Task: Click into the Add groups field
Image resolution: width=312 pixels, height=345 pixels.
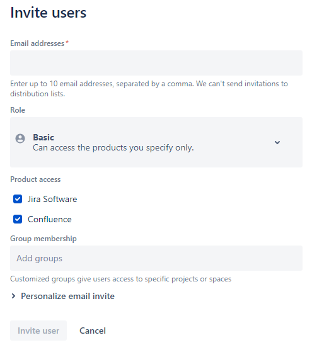Action: tap(156, 258)
